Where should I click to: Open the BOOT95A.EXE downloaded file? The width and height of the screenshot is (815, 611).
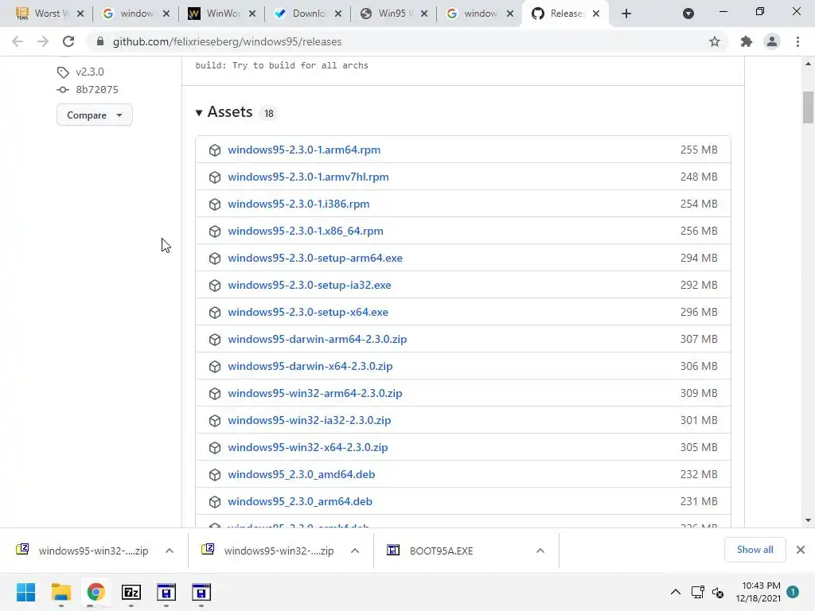(x=441, y=551)
